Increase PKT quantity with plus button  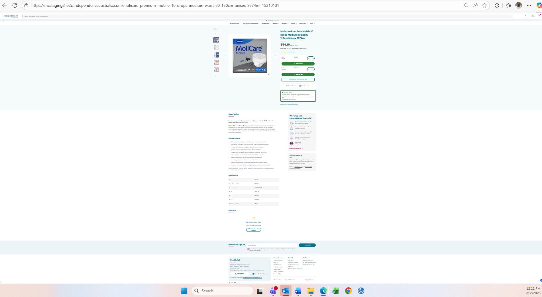(313, 58)
